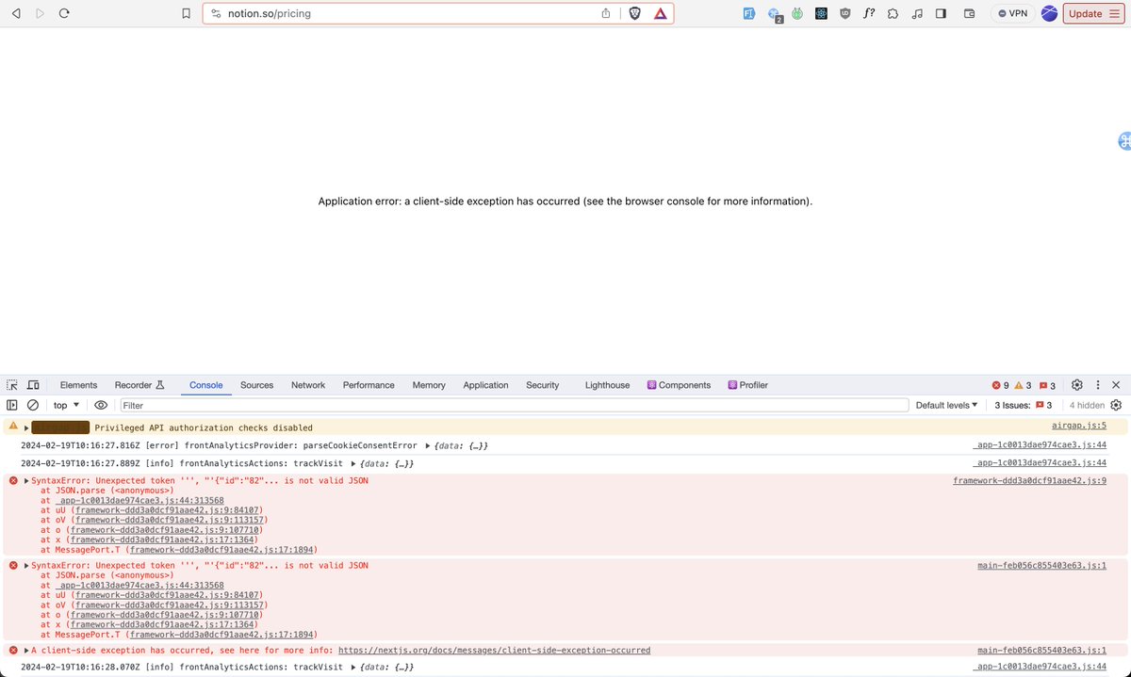Create a live expression with the eye icon
This screenshot has height=677, width=1131.
pos(100,405)
